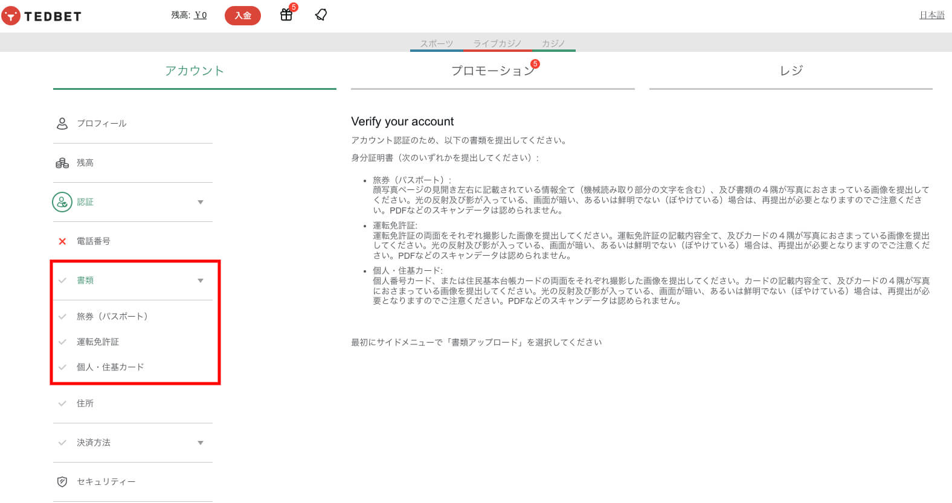Open 残高 in the sidebar
This screenshot has width=952, height=503.
point(85,163)
